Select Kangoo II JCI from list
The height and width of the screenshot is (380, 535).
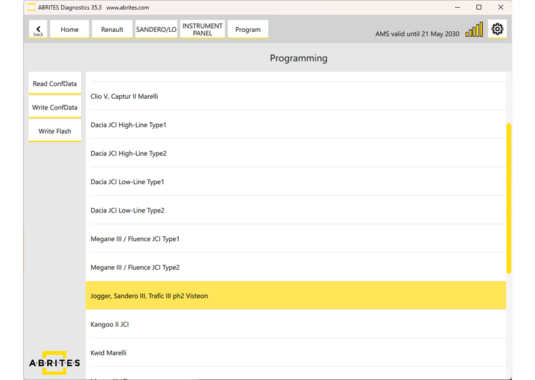[110, 324]
